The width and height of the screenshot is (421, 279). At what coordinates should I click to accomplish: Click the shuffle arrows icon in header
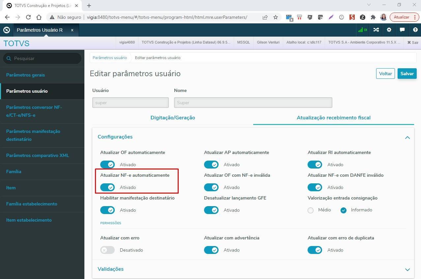tap(376, 30)
